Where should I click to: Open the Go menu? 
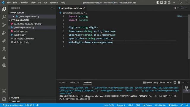tap(39, 3)
